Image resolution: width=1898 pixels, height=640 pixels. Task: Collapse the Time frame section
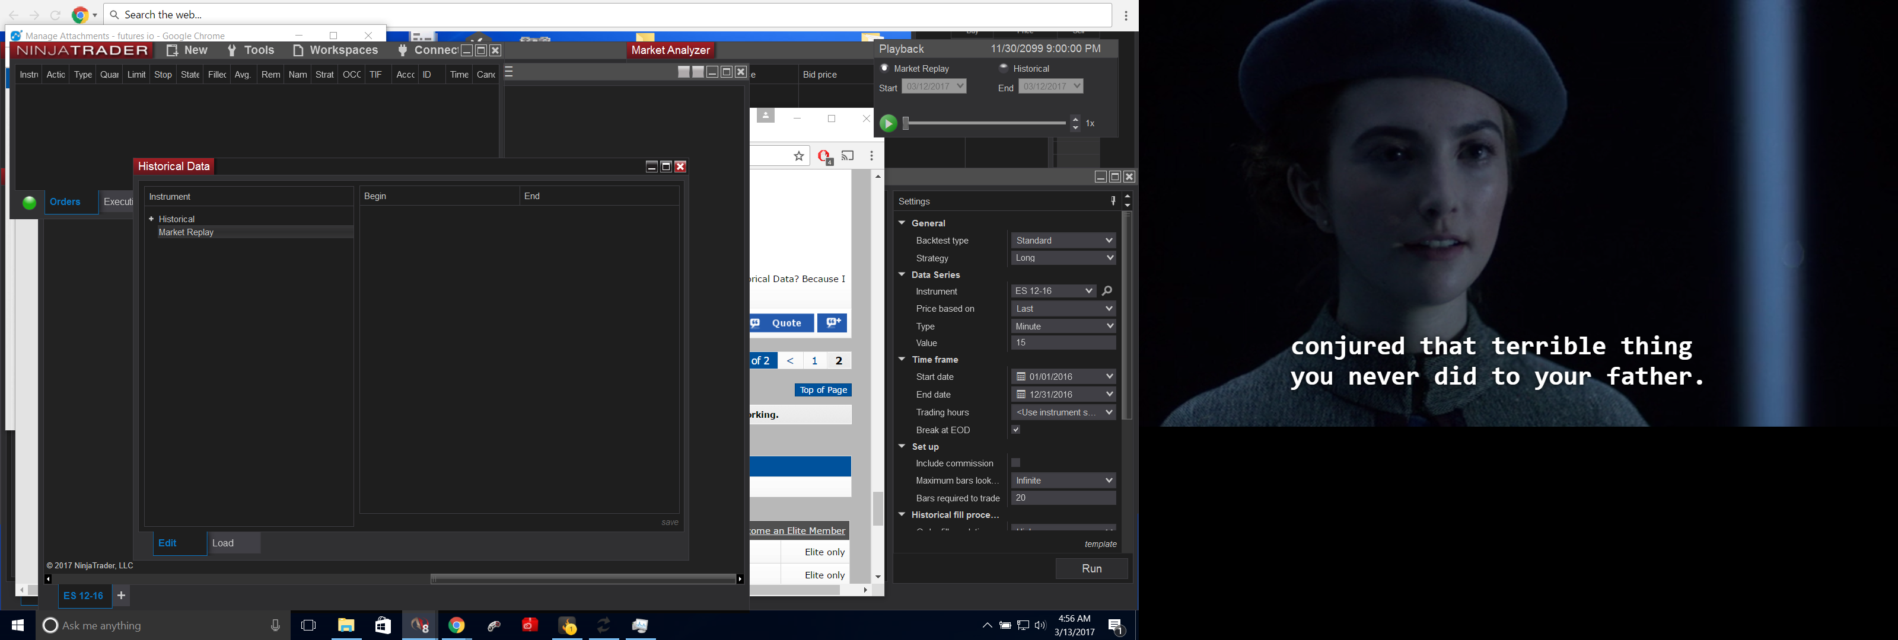pos(902,359)
